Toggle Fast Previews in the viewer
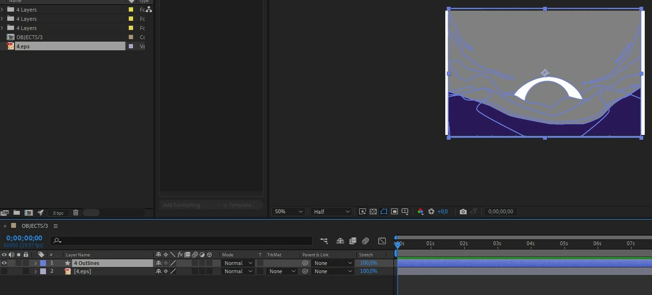Viewport: 652px width, 295px height. 363,211
